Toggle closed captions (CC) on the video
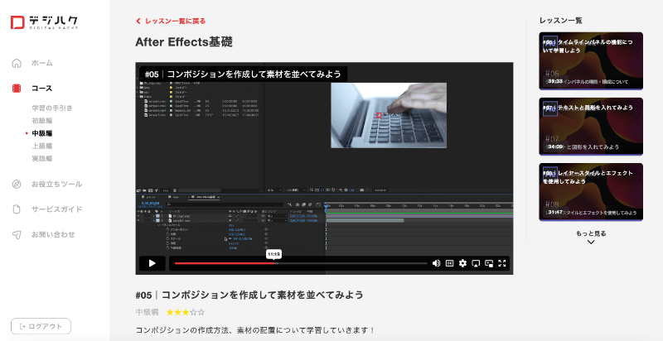This screenshot has height=341, width=663. pos(450,263)
